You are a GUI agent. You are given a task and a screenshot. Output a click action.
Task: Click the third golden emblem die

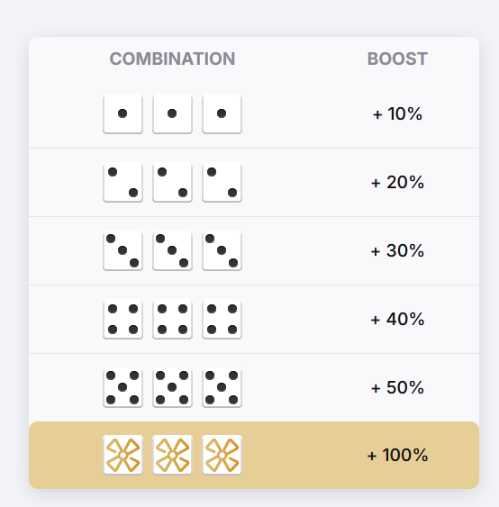222,455
